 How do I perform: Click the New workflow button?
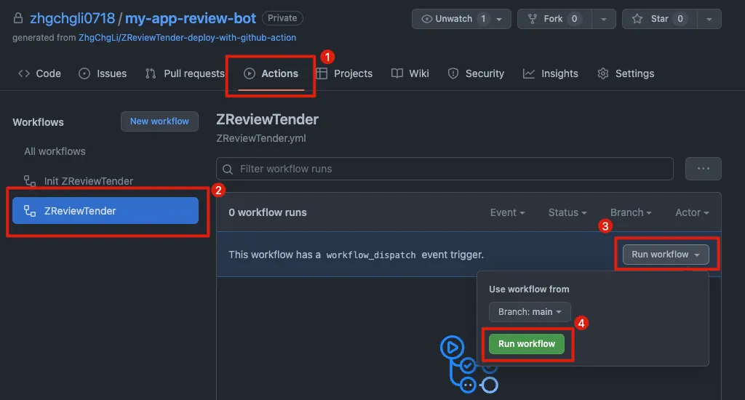point(159,121)
